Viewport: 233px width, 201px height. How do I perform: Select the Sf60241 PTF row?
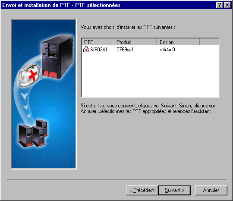tap(150, 50)
